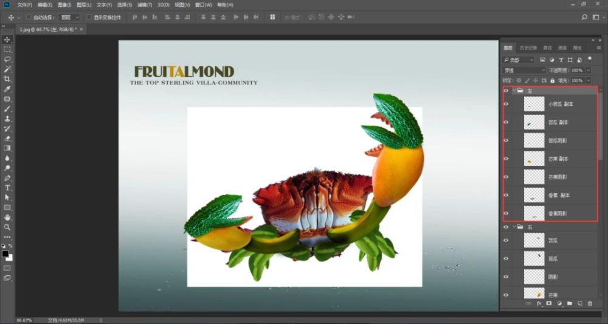Select the Brush tool
The width and height of the screenshot is (608, 324).
click(x=7, y=109)
